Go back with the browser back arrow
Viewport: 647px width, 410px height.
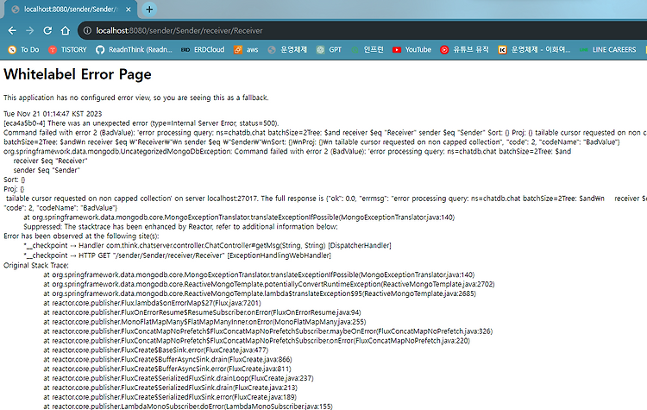(x=12, y=30)
